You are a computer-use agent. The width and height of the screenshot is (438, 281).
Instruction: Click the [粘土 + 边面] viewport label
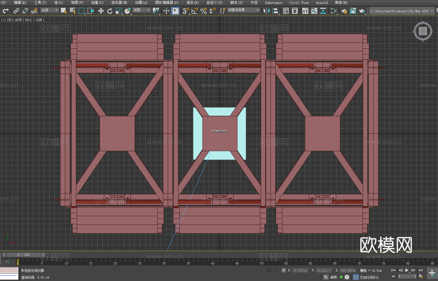34,20
